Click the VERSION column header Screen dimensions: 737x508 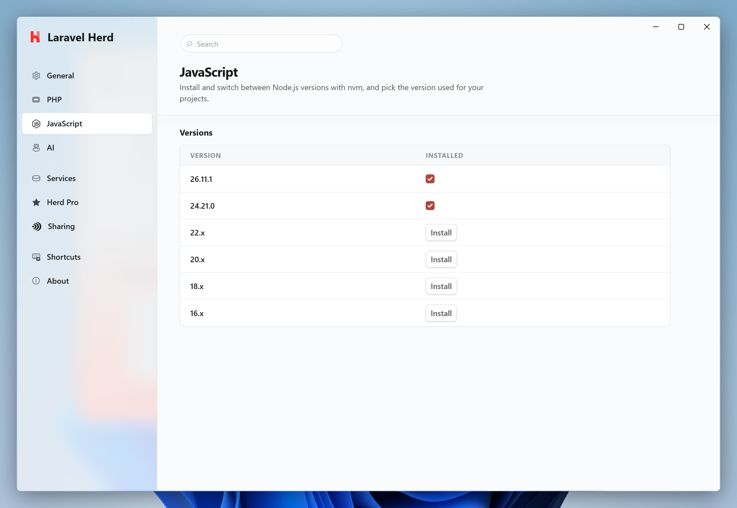pyautogui.click(x=206, y=156)
